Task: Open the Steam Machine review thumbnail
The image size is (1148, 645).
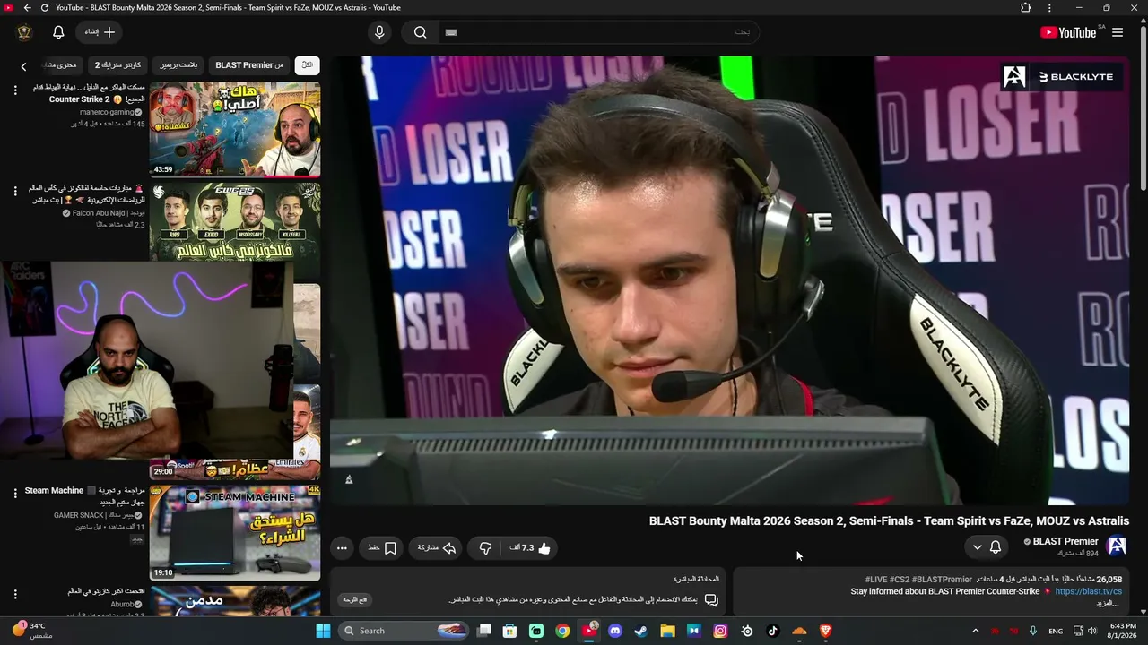Action: pos(235,533)
